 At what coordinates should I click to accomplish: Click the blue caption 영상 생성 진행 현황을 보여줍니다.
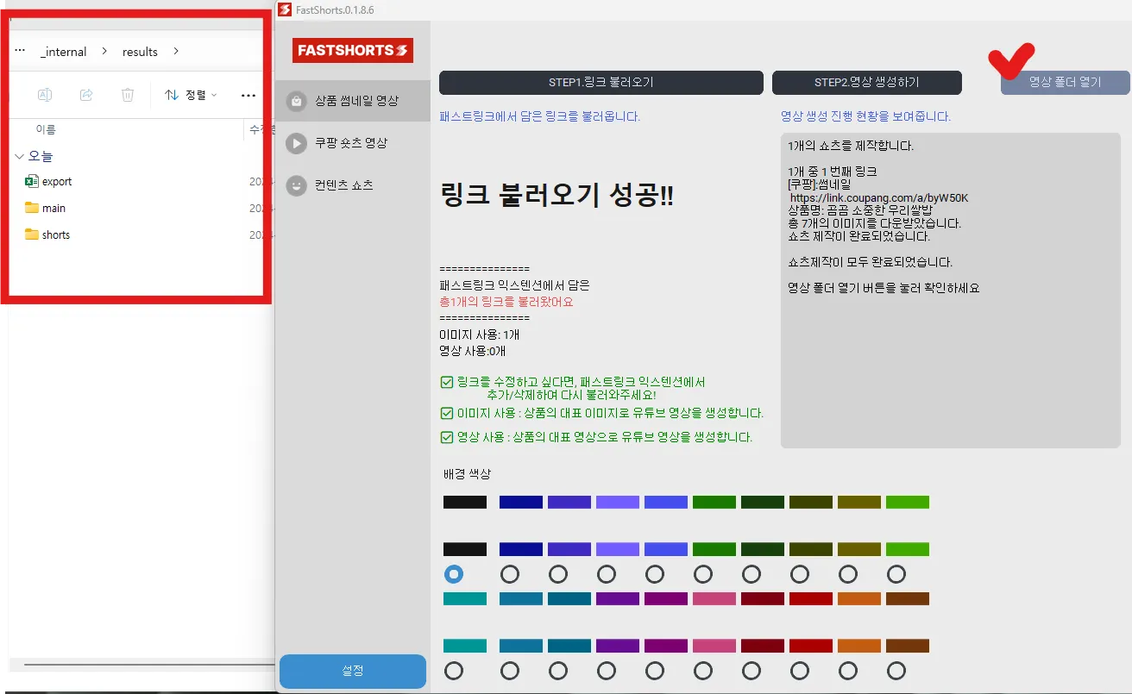(x=865, y=116)
